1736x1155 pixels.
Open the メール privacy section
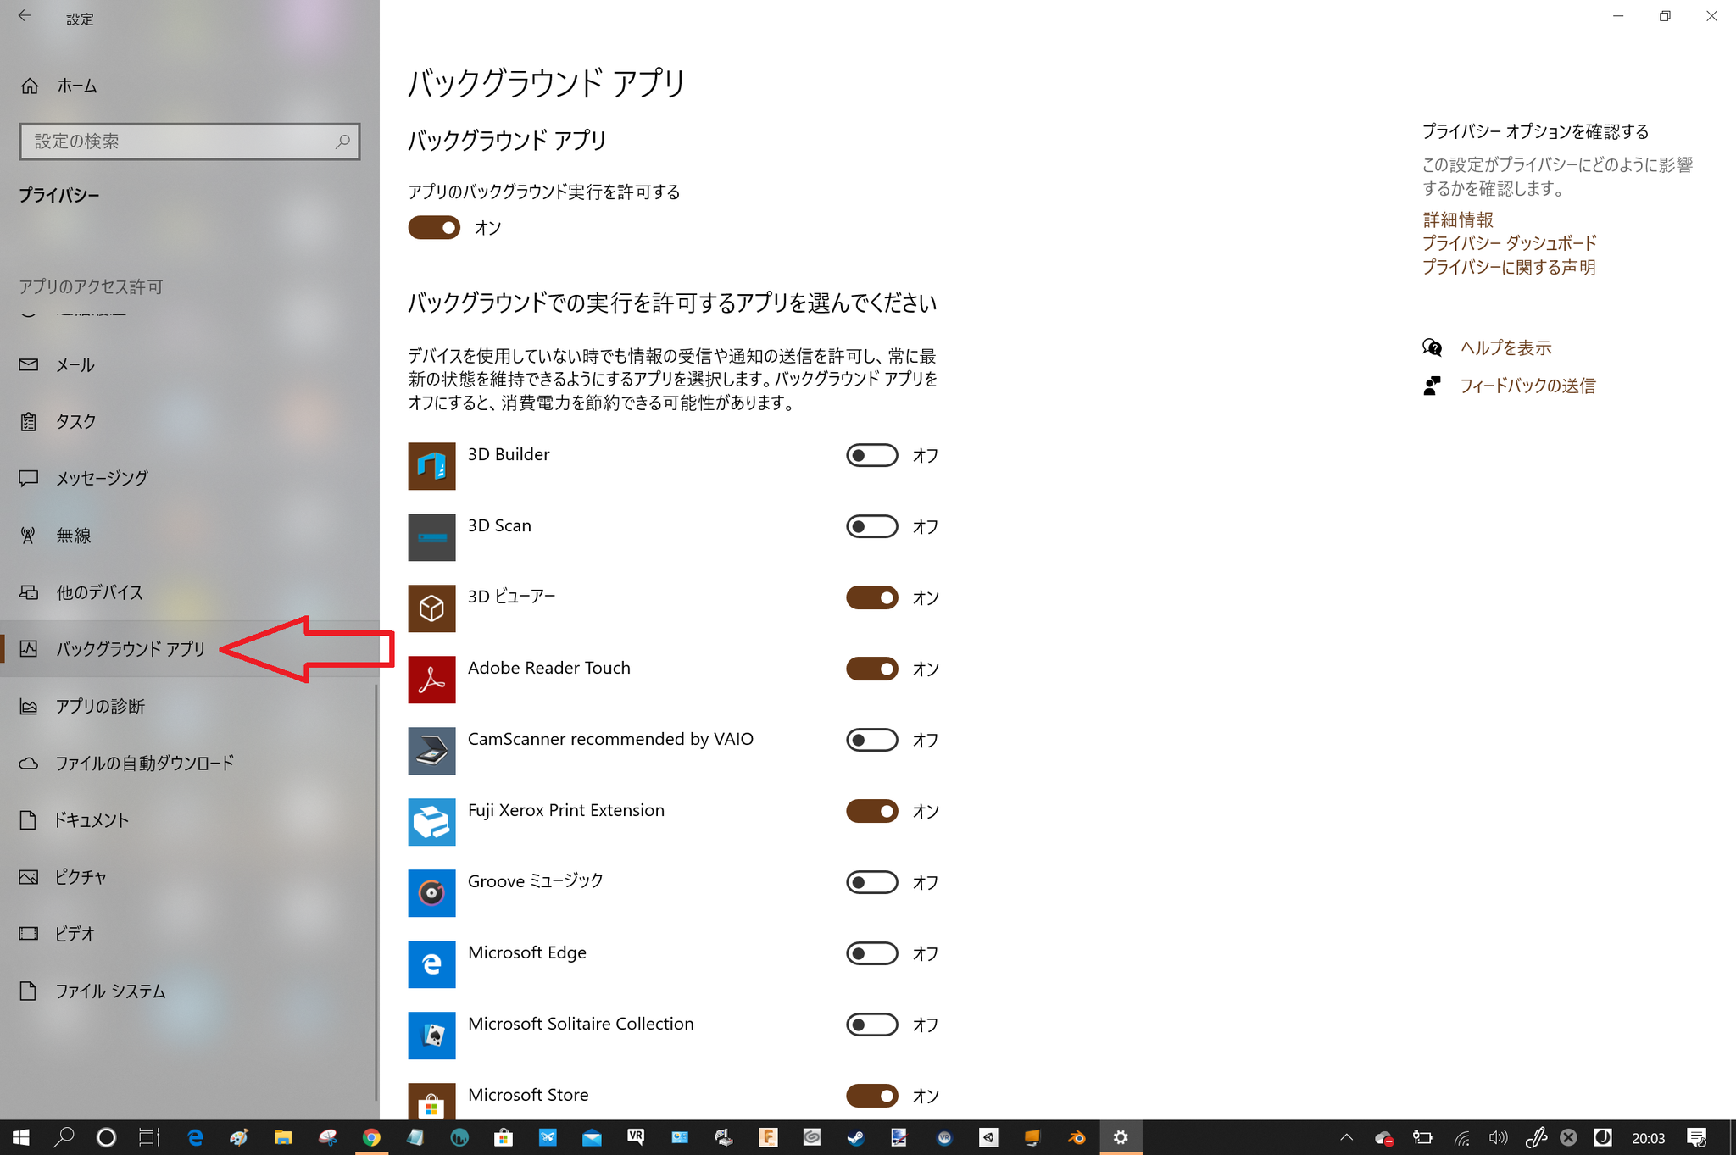click(x=75, y=365)
